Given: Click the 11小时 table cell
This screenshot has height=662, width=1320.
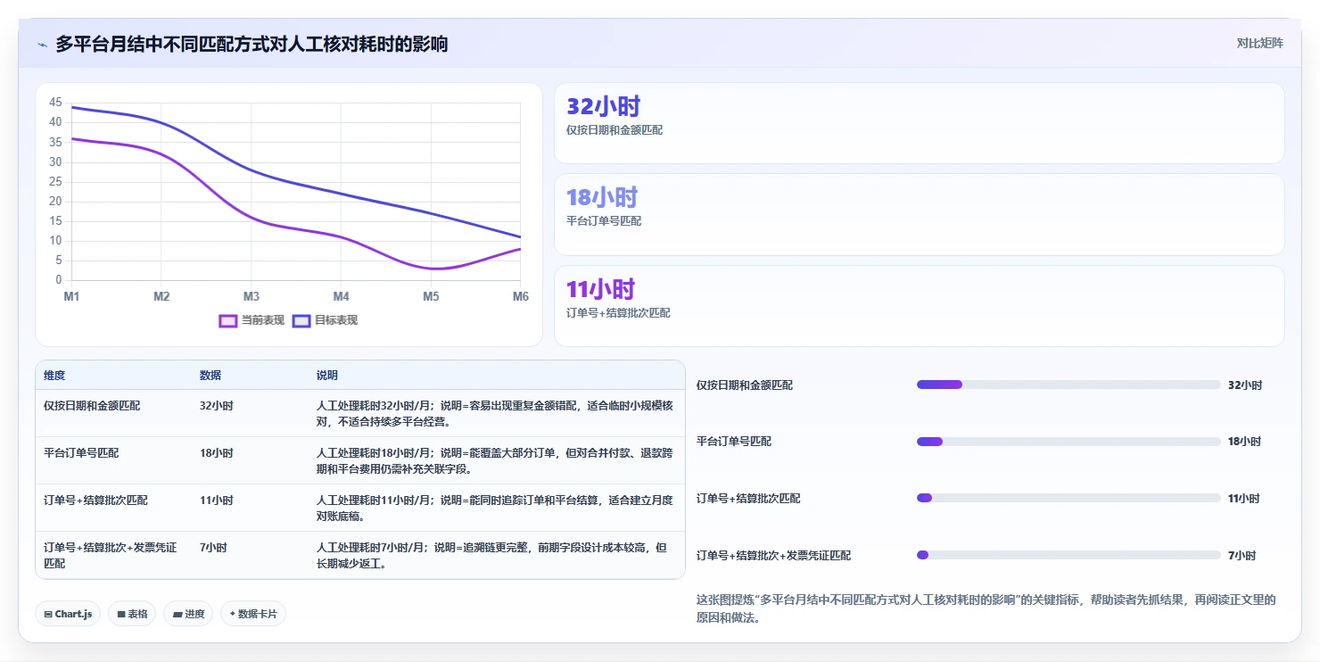Looking at the screenshot, I should click(217, 500).
